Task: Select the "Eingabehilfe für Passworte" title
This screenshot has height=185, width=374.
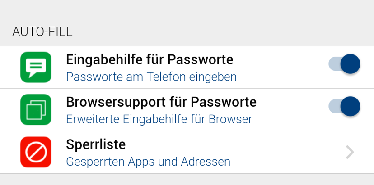Action: click(150, 59)
